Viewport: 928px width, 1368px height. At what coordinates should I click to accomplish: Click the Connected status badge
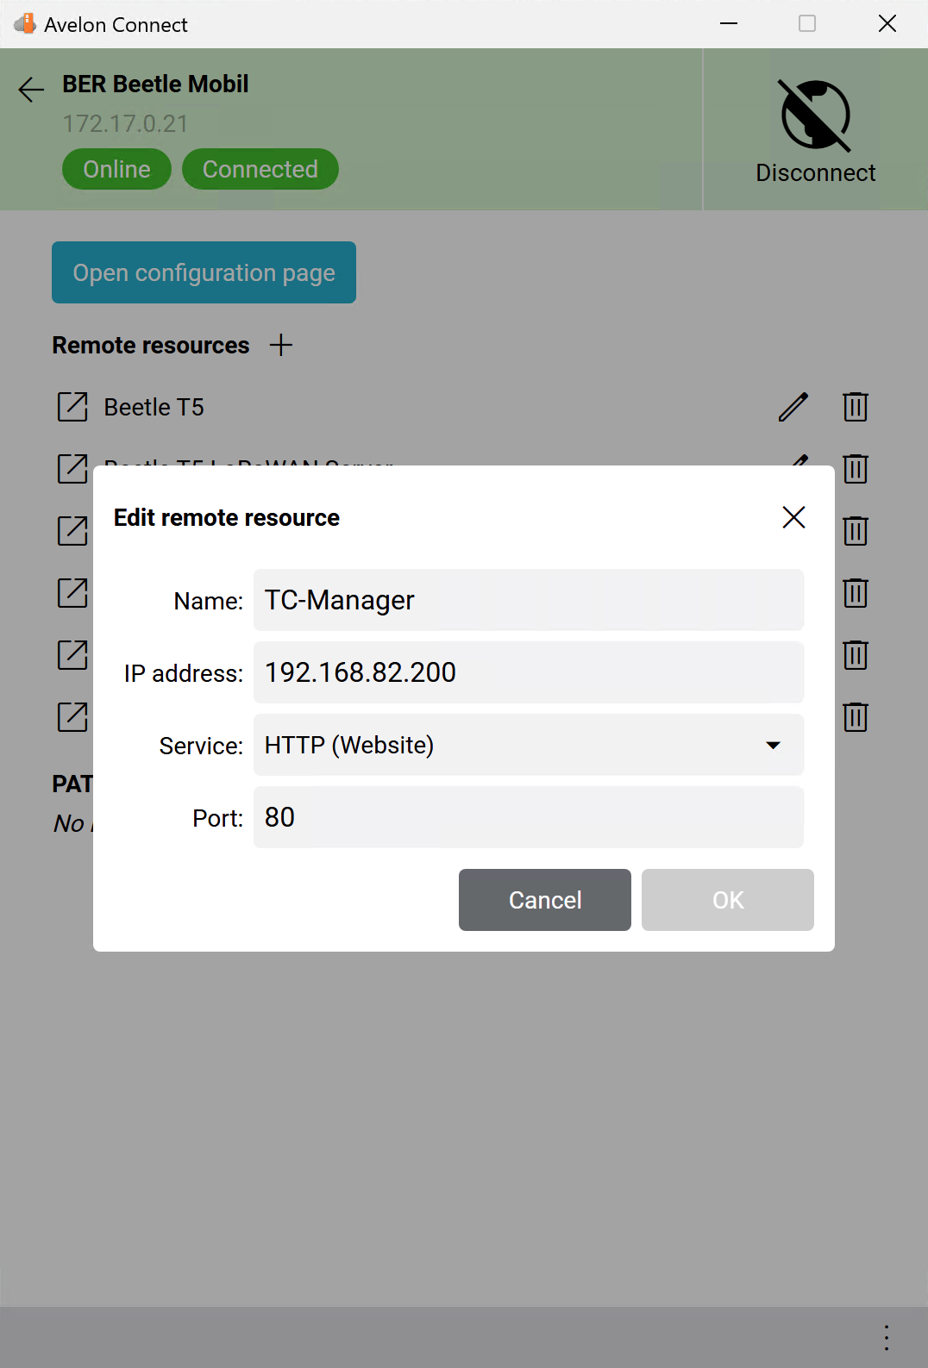tap(260, 169)
